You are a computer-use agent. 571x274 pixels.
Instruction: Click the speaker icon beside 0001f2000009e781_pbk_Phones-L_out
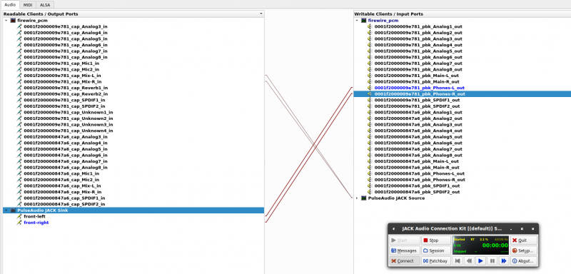(x=370, y=88)
